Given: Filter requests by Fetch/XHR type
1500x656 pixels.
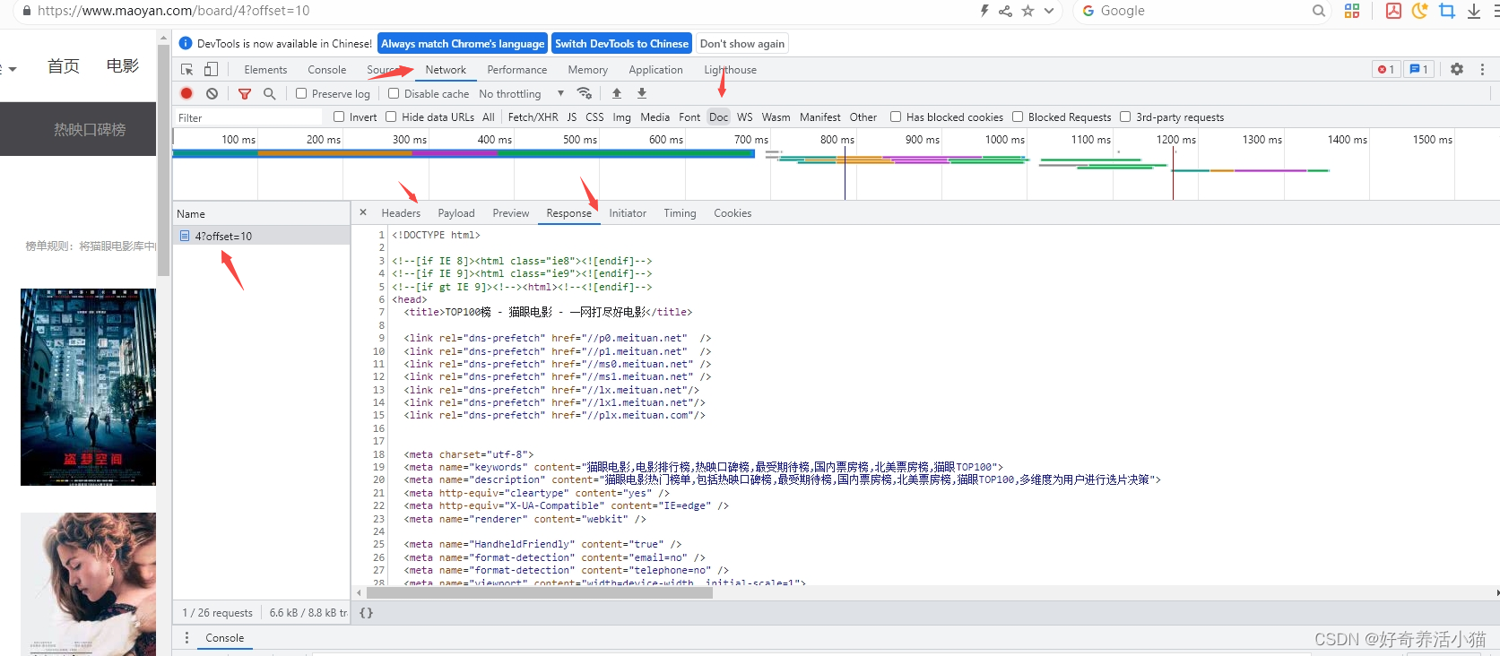Looking at the screenshot, I should 533,117.
